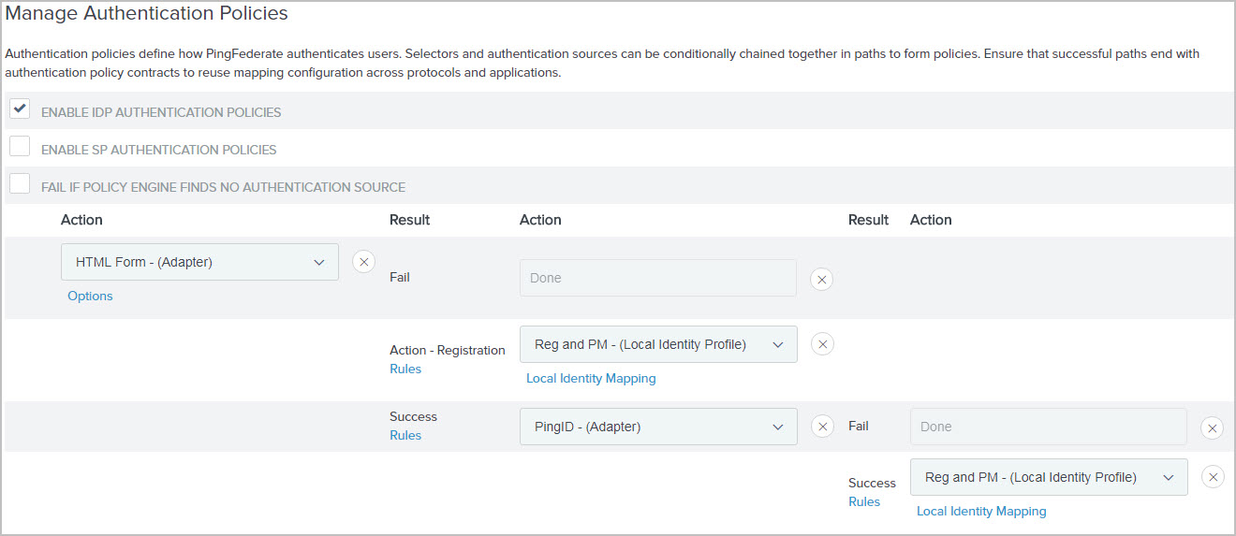Open Local Identity Mapping under PingID Success
Viewport: 1236px width, 536px height.
tap(981, 511)
